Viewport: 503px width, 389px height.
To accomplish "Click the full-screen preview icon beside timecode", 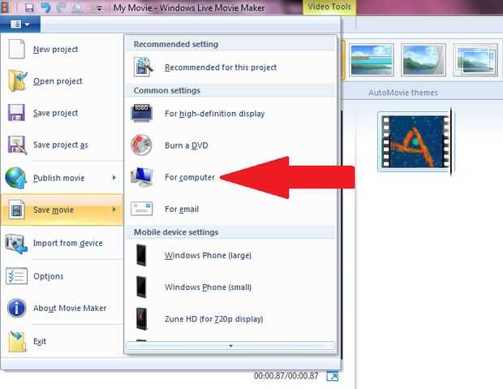I will click(x=333, y=376).
